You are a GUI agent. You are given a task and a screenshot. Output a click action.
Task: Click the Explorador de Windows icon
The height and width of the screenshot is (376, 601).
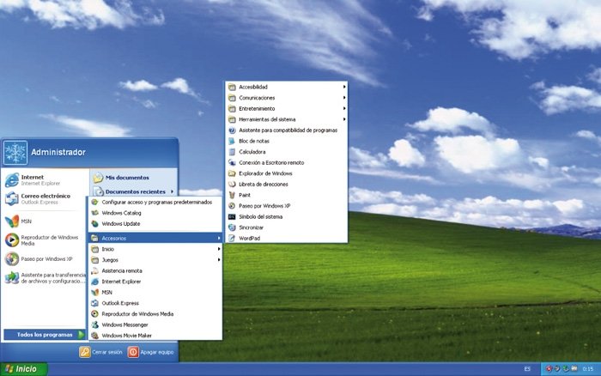(232, 173)
